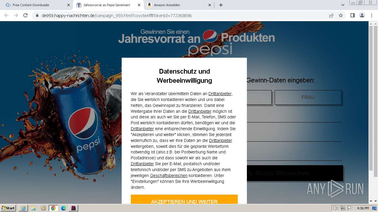Switch to Jahresvorrat an Pepsi Gewinnen tab
The width and height of the screenshot is (378, 212).
[x=108, y=5]
